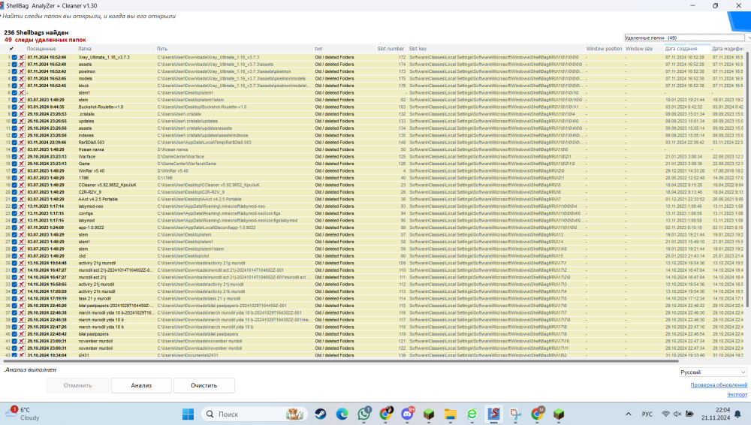Click the red X icon in the WinRar v5.40 row
Image resolution: width=751 pixels, height=425 pixels.
tap(22, 171)
